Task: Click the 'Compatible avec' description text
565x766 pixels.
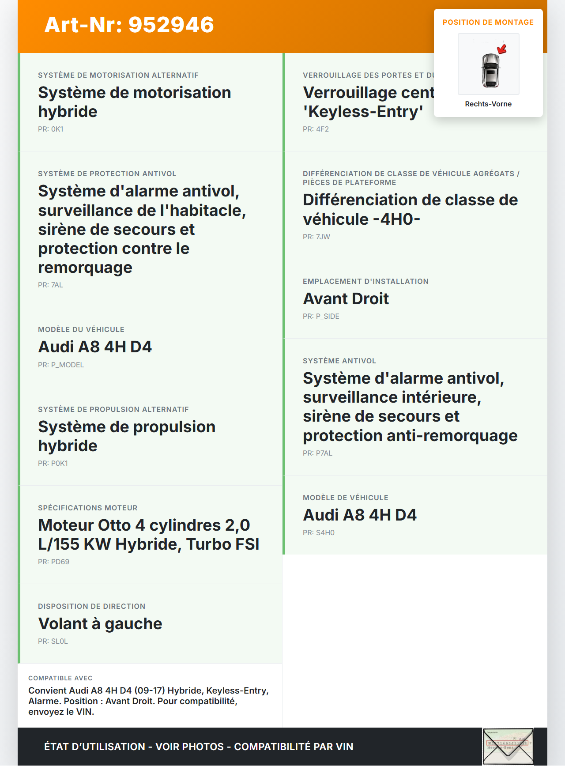Action: pyautogui.click(x=148, y=701)
